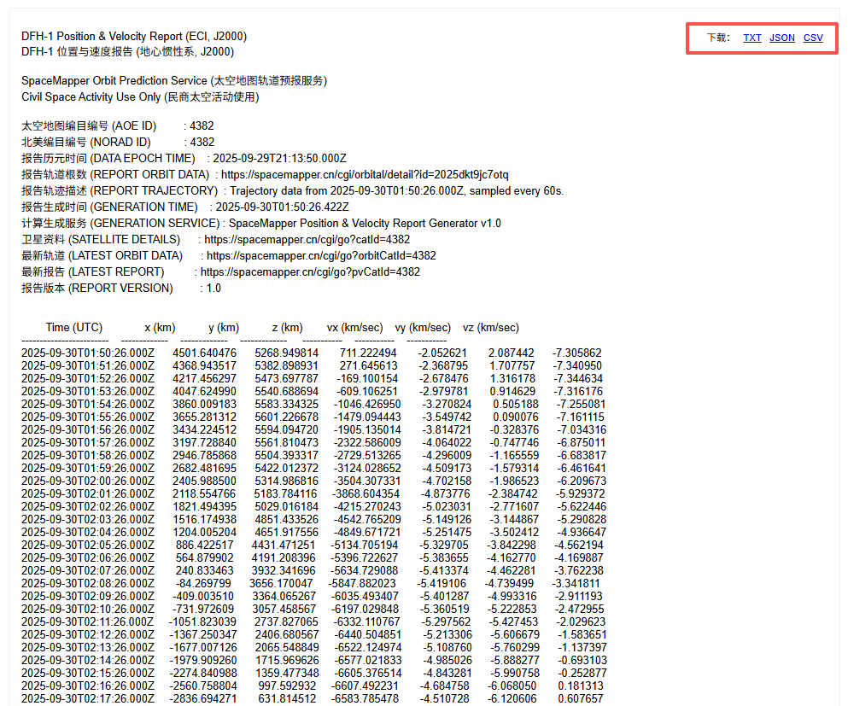Click the SpaceMapper Orbit Prediction Service line
Viewport: 848px width, 706px height.
pyautogui.click(x=174, y=80)
